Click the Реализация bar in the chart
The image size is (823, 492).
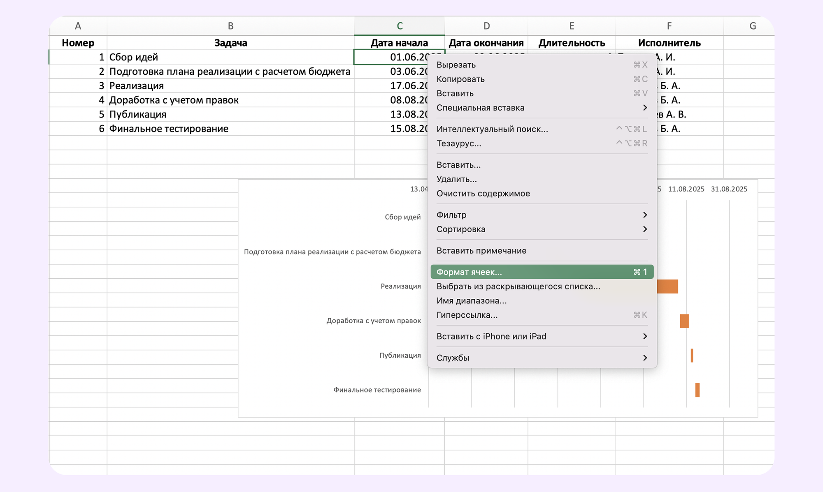click(667, 286)
